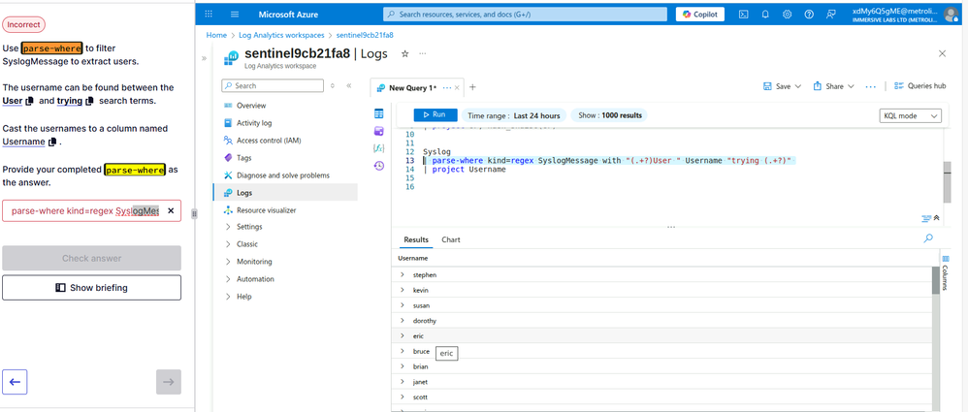Copy the Username term in instructions
The width and height of the screenshot is (968, 412).
pyautogui.click(x=52, y=142)
